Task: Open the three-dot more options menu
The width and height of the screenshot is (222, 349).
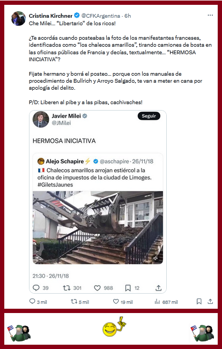Action: click(x=210, y=16)
